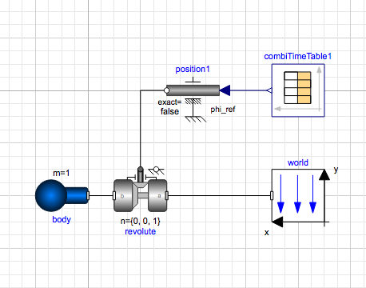Click the world frame connector port
366x288 pixels.
tap(272, 195)
